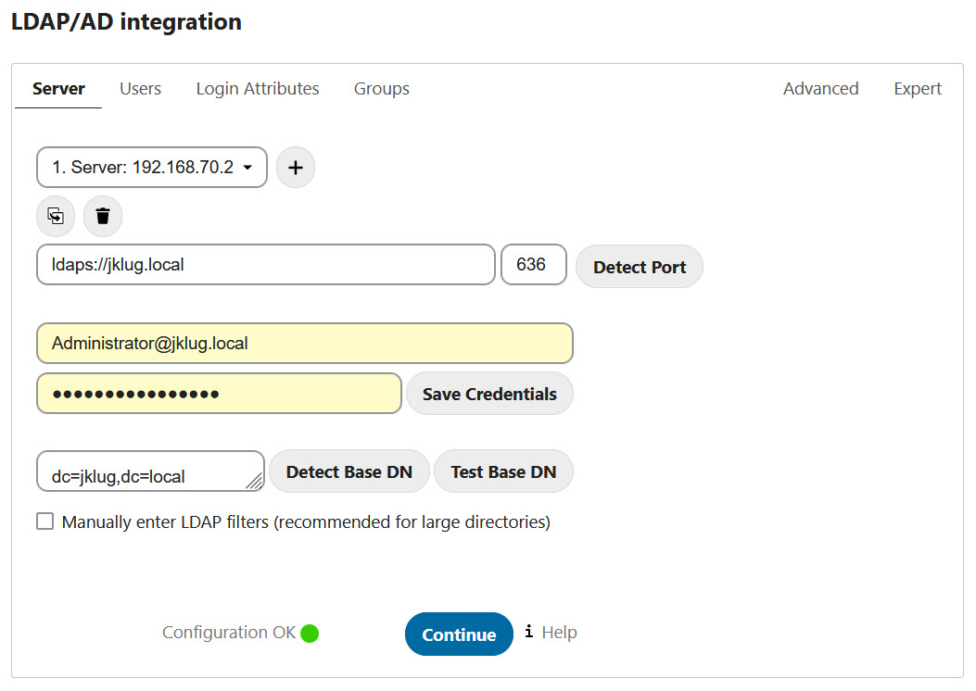Viewport: 976px width, 691px height.
Task: Switch to the Groups tab
Action: [381, 88]
